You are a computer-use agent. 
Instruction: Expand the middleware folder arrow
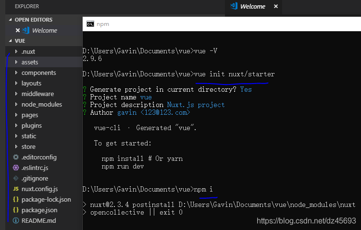coord(16,94)
